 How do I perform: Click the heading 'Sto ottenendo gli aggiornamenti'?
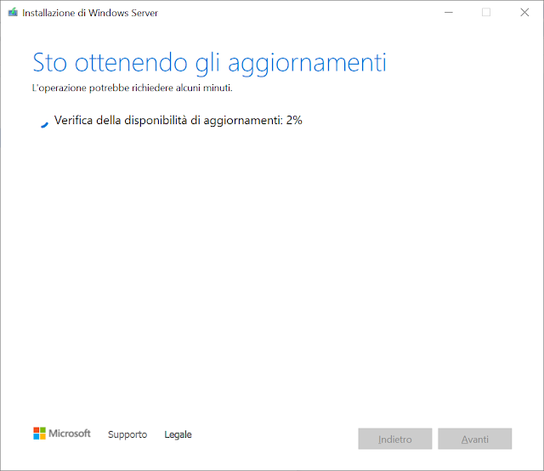209,63
